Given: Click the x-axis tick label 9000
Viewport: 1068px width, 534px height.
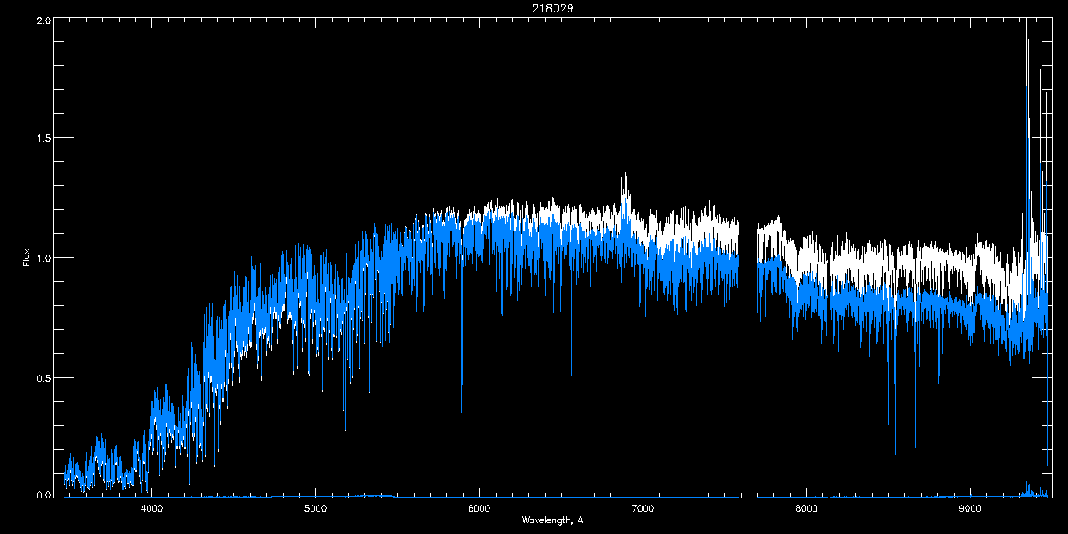Looking at the screenshot, I should (x=970, y=509).
